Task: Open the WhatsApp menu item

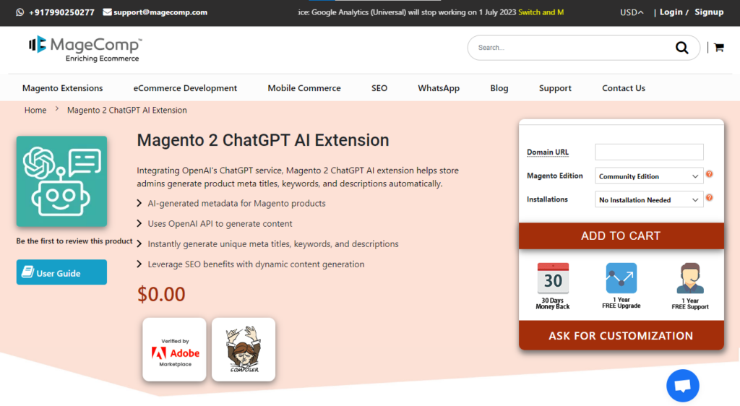Action: (439, 88)
